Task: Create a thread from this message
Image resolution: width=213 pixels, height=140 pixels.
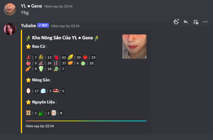Action: (195, 22)
